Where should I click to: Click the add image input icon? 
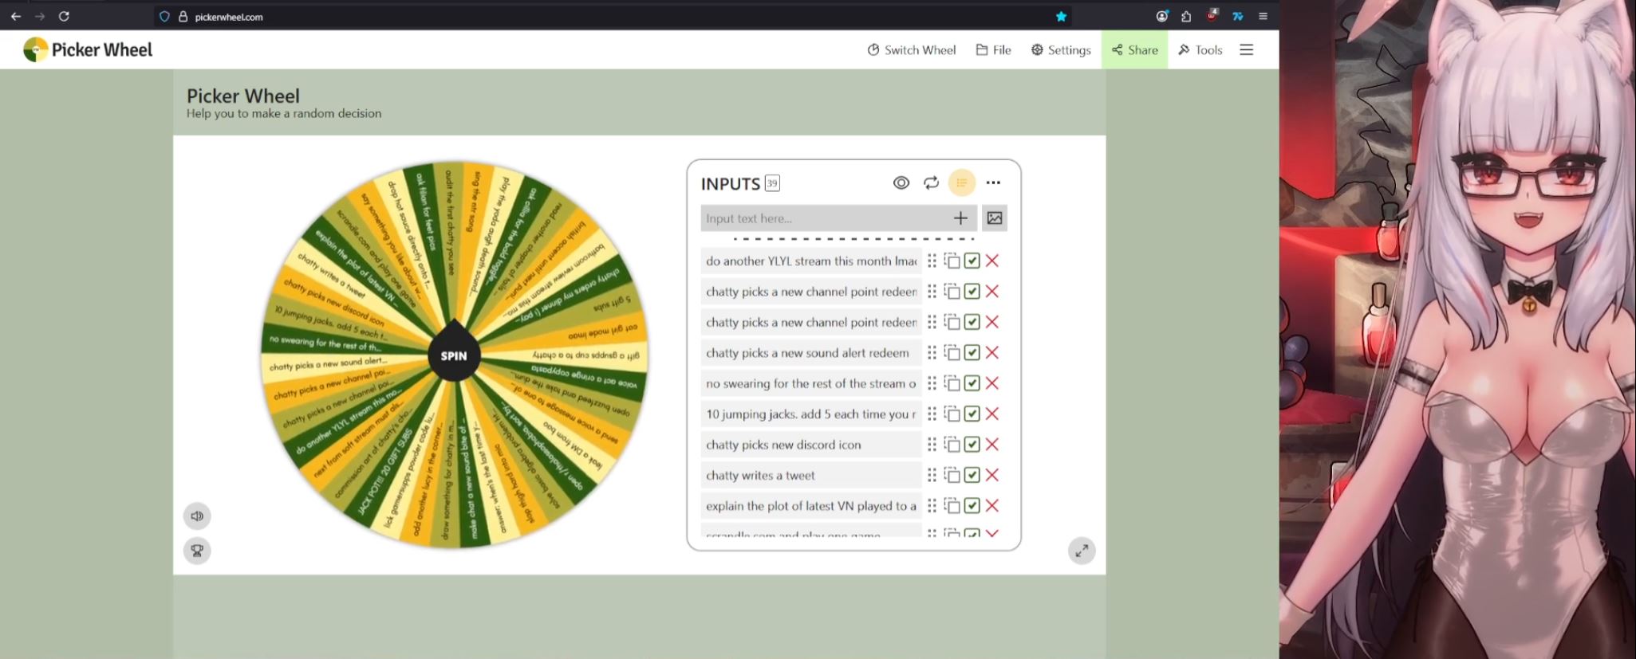[994, 218]
